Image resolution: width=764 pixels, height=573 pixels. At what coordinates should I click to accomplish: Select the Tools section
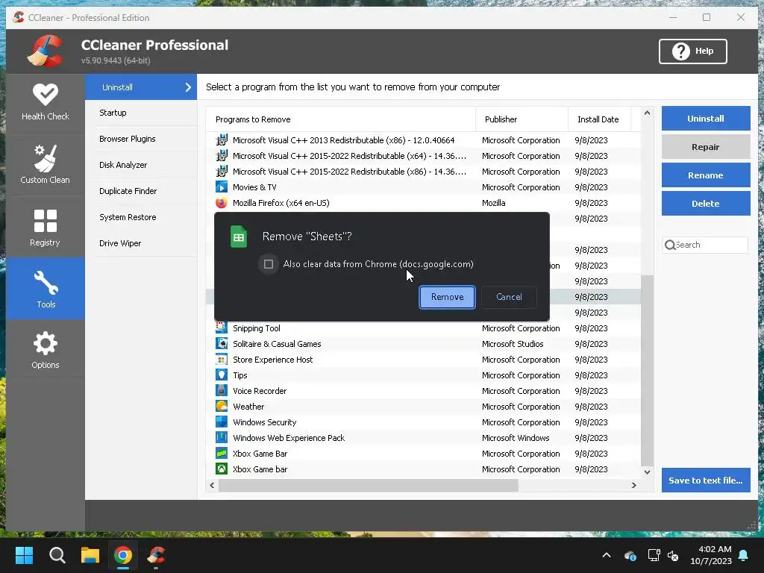coord(46,289)
